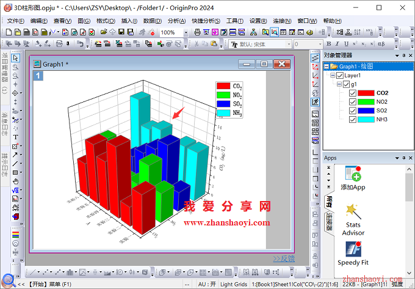Screen dimensions: 415x289
Task: Click the Line plot icon in bottom toolbar
Action: pos(33,272)
